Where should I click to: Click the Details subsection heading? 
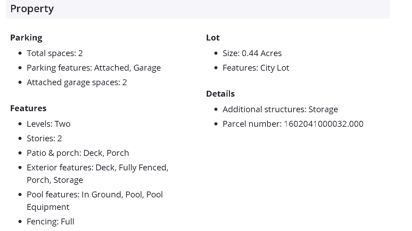(220, 94)
